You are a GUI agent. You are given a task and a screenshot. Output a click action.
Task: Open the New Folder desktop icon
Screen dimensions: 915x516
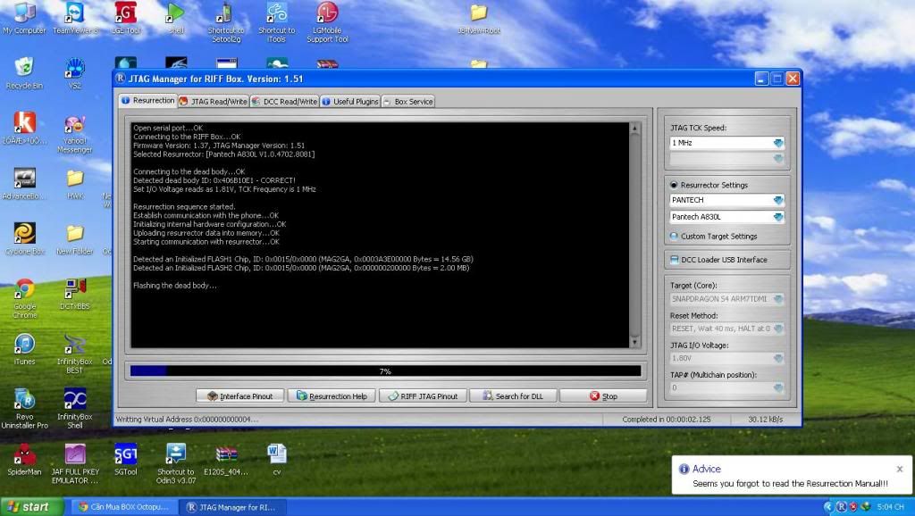pos(75,239)
